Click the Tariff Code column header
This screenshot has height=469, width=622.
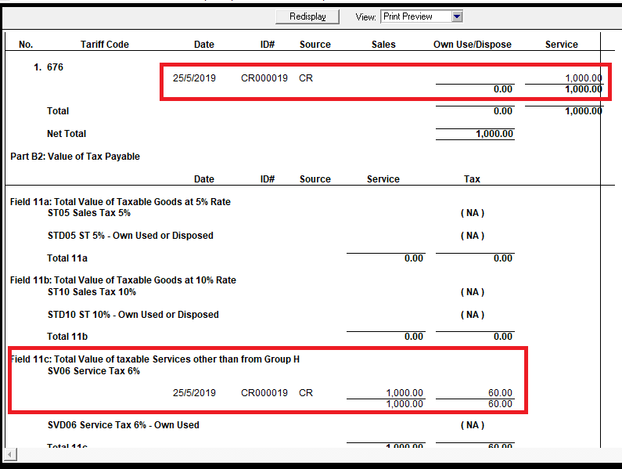pyautogui.click(x=105, y=45)
